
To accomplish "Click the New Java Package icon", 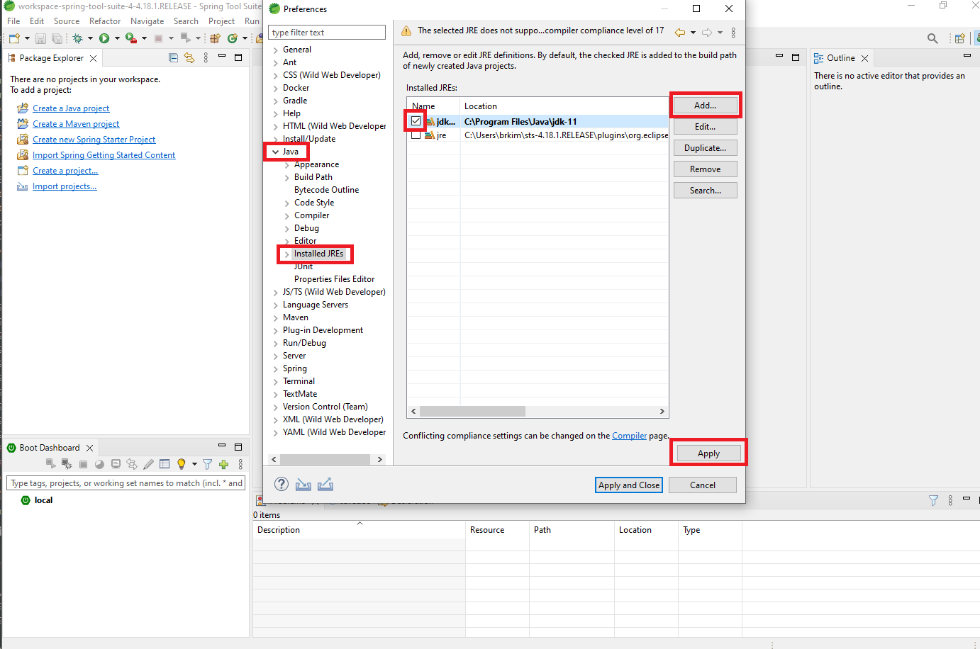I will pos(215,38).
